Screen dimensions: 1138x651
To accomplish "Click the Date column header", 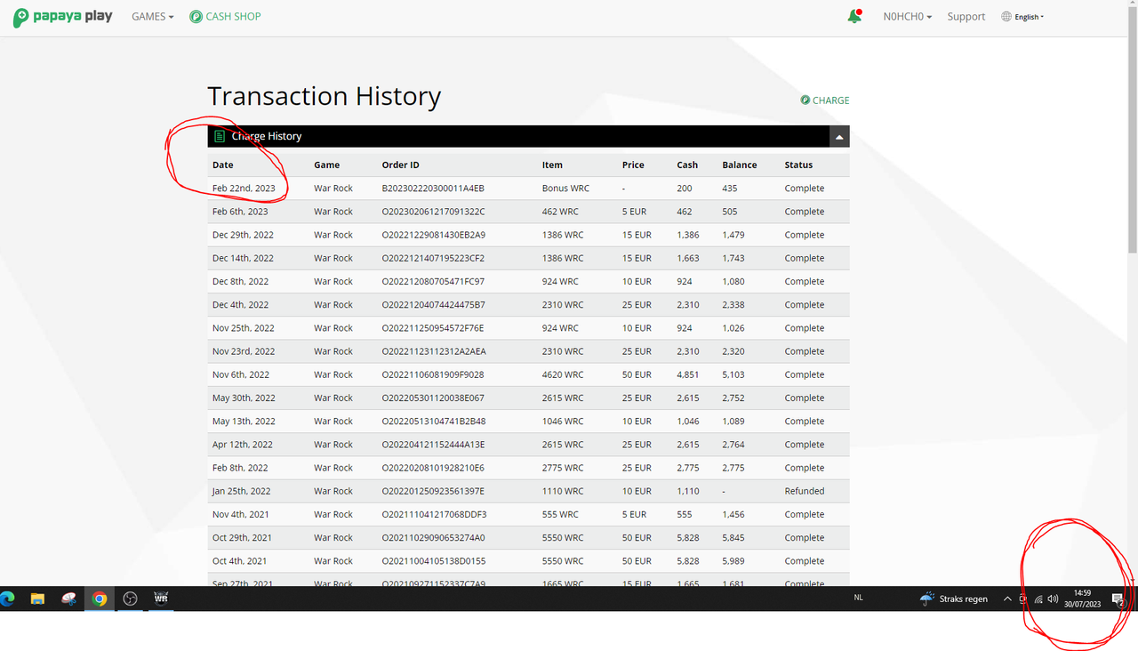I will coord(223,165).
